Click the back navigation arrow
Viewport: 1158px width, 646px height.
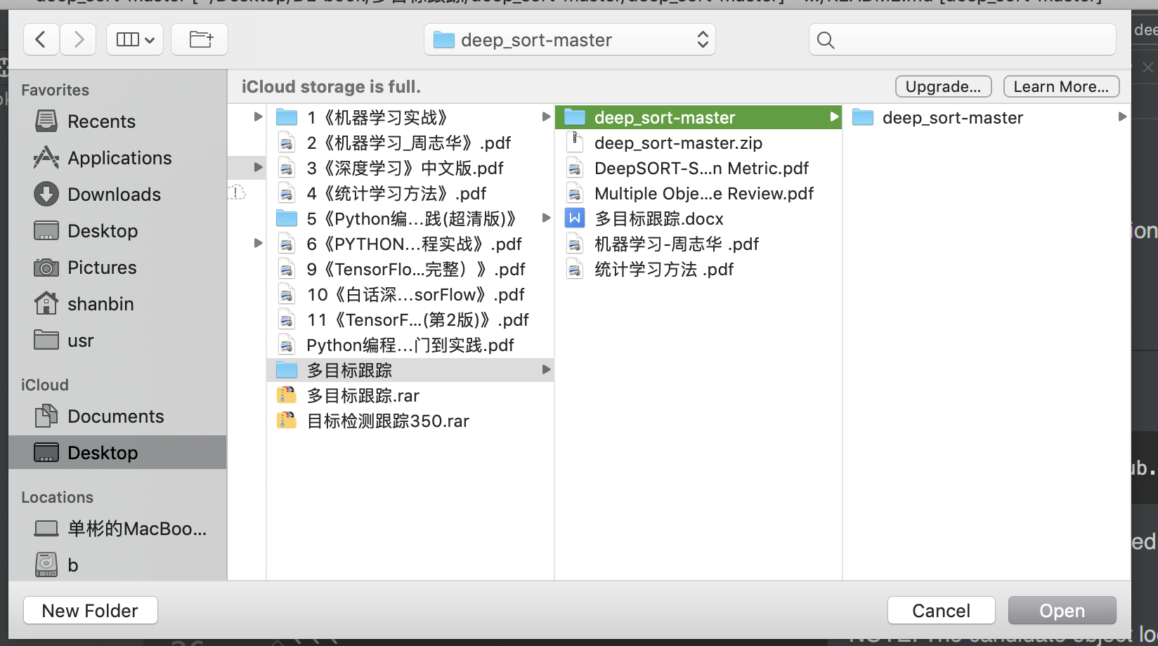(41, 39)
